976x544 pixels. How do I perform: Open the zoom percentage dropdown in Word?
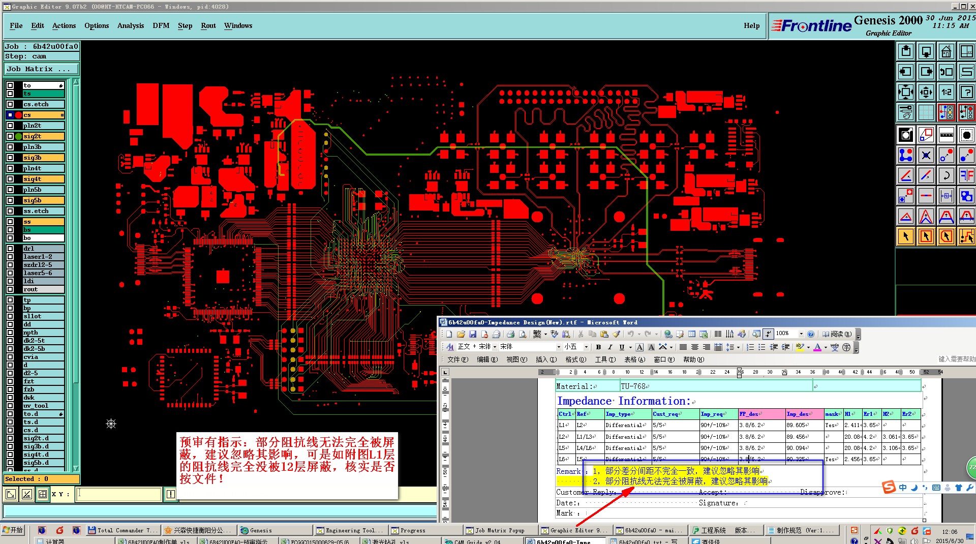(801, 334)
